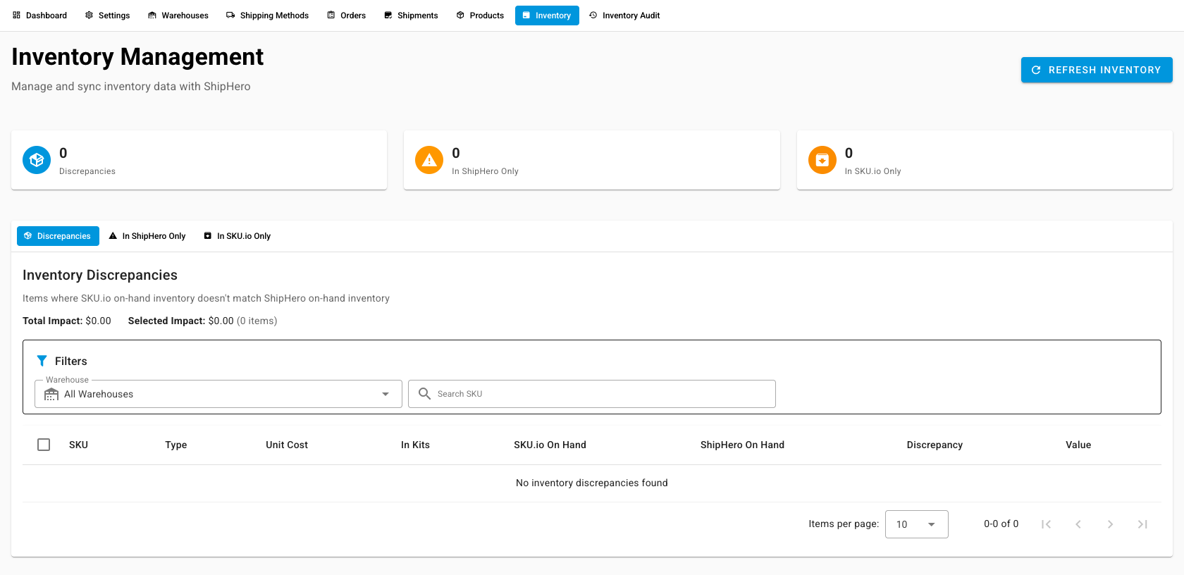Switch to the In ShipHero Only tab
Image resolution: width=1184 pixels, height=575 pixels.
[x=147, y=236]
